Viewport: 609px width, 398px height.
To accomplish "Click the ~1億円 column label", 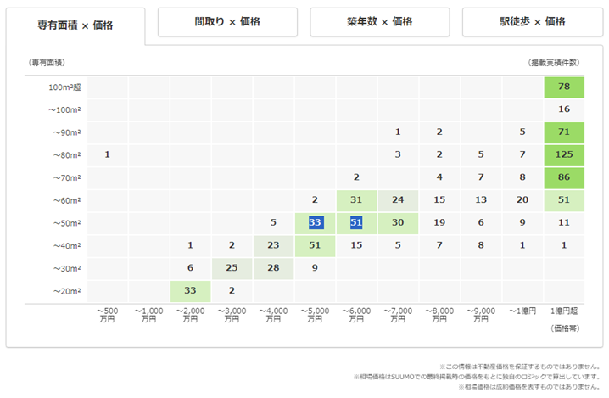I will click(x=522, y=311).
